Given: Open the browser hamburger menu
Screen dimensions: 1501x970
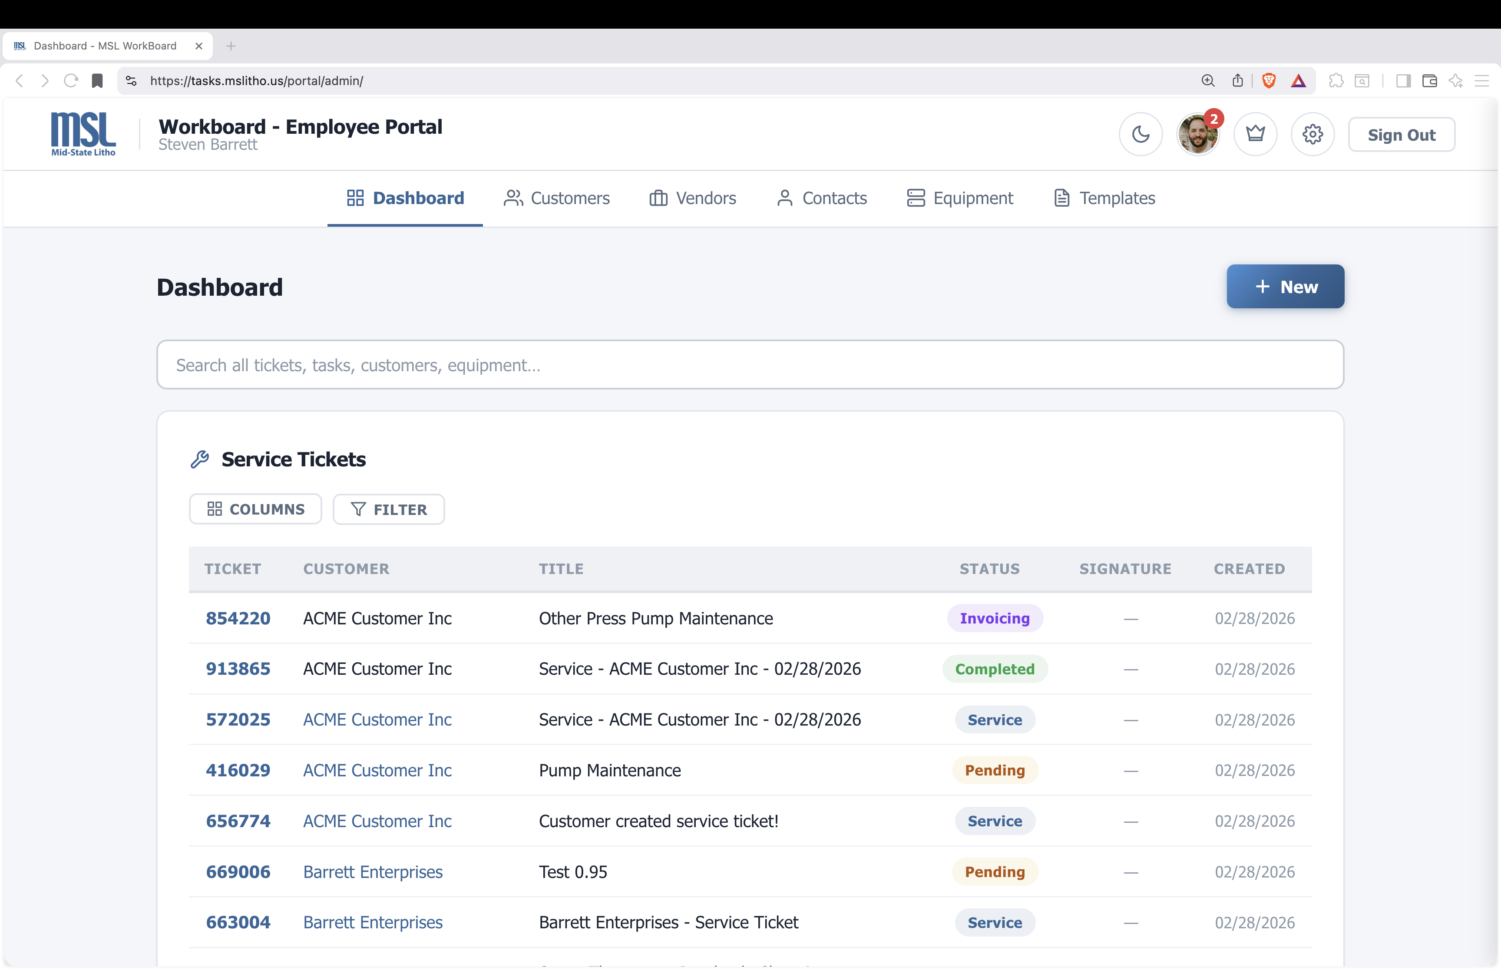Looking at the screenshot, I should coord(1481,81).
